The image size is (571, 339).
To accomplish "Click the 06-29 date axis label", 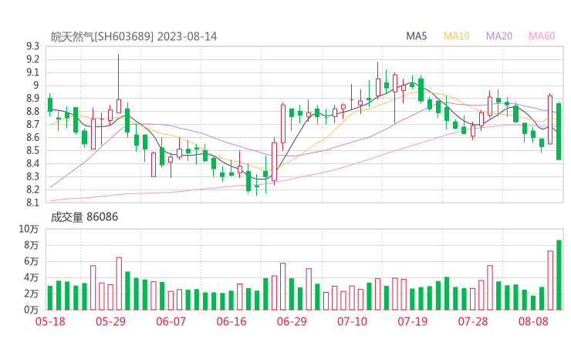I will [x=292, y=321].
